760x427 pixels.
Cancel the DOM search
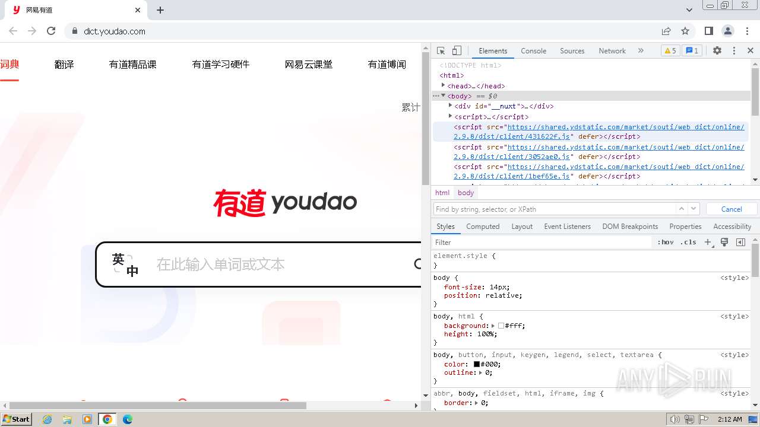coord(731,209)
